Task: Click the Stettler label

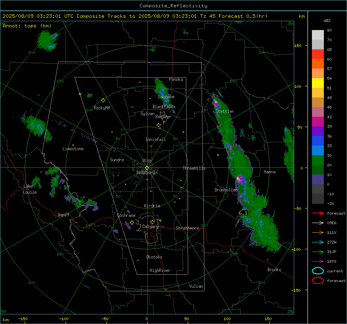Action: 225,111
